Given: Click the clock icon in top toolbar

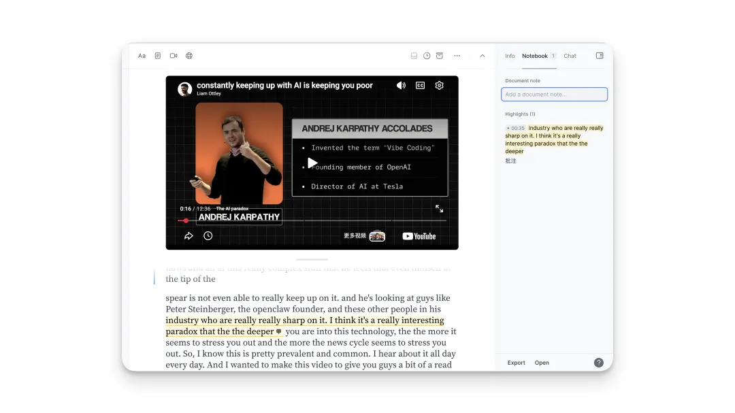Looking at the screenshot, I should coord(427,56).
